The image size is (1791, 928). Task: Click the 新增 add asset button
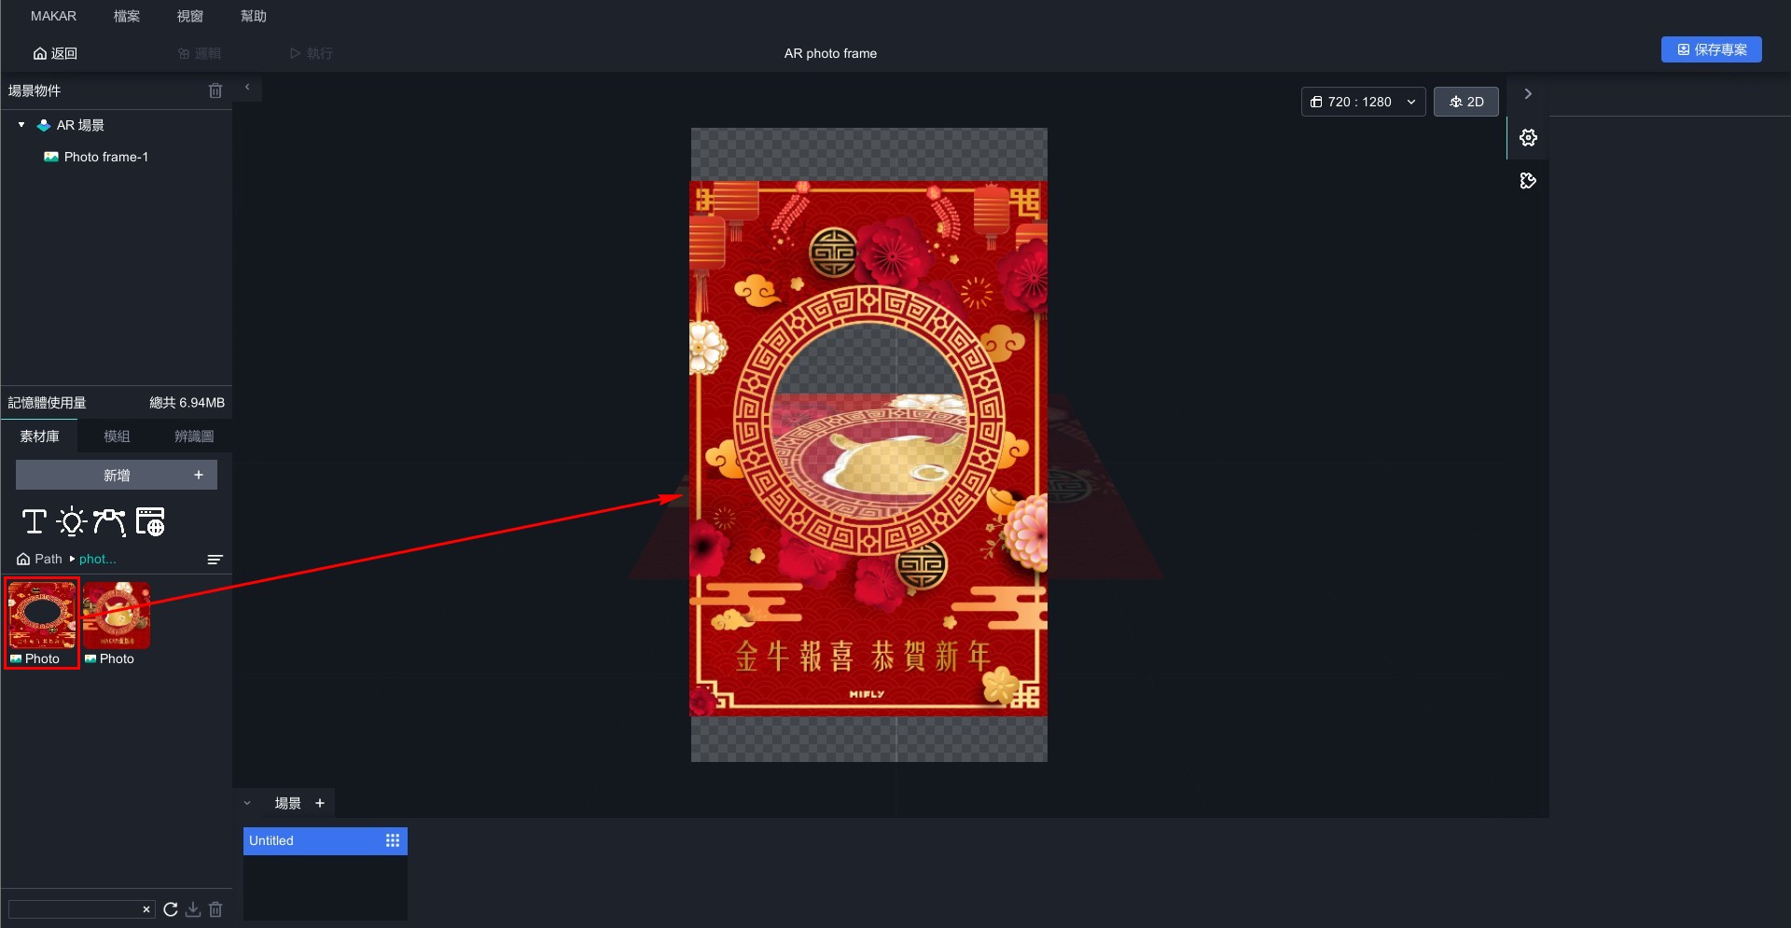(x=117, y=475)
